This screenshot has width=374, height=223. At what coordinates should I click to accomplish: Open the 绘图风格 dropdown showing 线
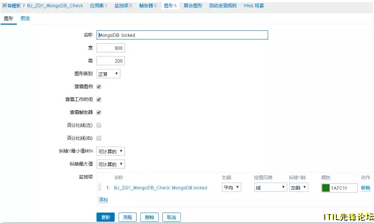click(270, 187)
